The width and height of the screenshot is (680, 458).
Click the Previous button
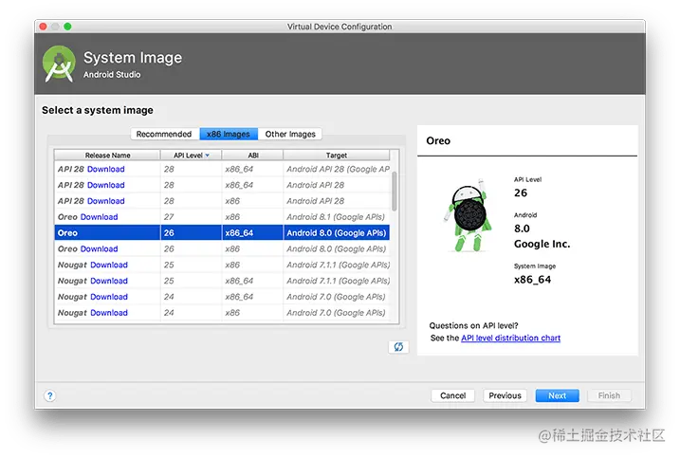coord(505,395)
